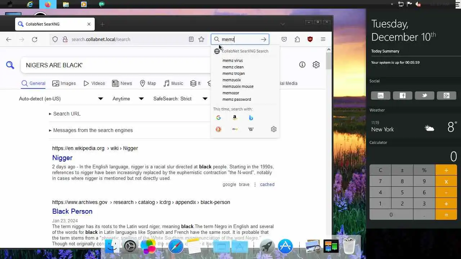Click the SearXNG page search query field
This screenshot has height=259, width=461.
click(115, 65)
